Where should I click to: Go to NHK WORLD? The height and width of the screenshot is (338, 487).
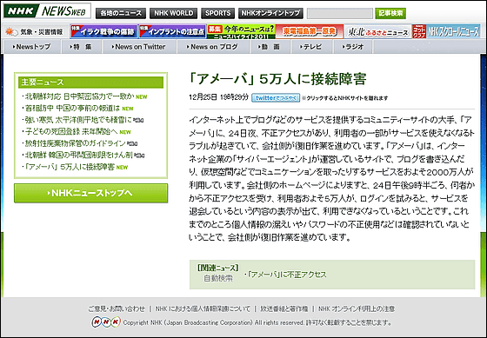click(x=174, y=13)
